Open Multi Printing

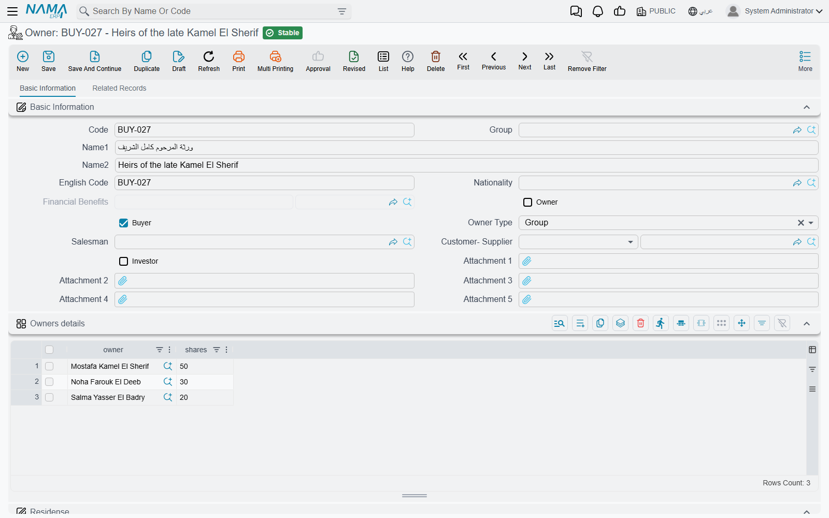[x=275, y=61]
